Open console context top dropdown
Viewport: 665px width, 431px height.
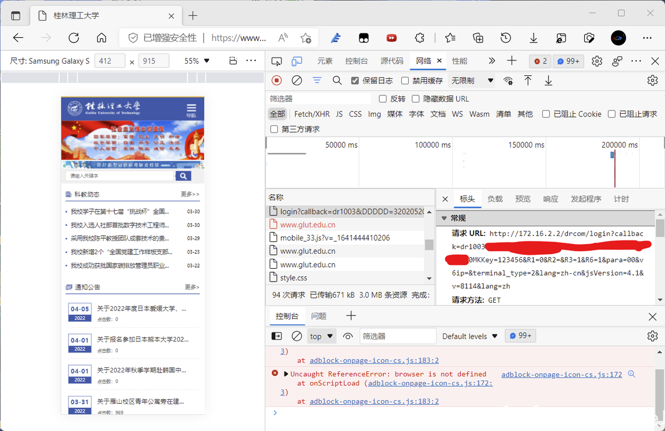(321, 336)
